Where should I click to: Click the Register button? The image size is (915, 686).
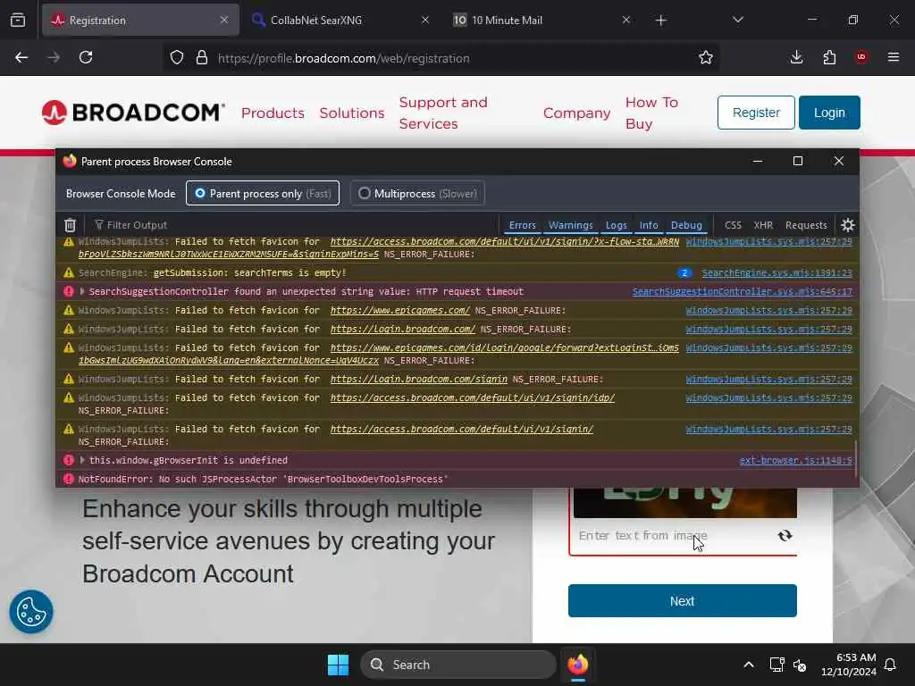point(756,112)
